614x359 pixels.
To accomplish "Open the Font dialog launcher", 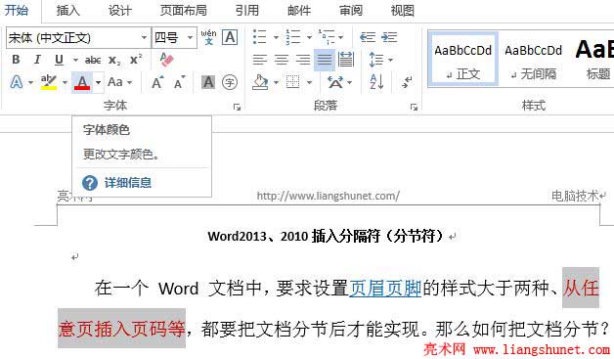I will click(x=237, y=107).
